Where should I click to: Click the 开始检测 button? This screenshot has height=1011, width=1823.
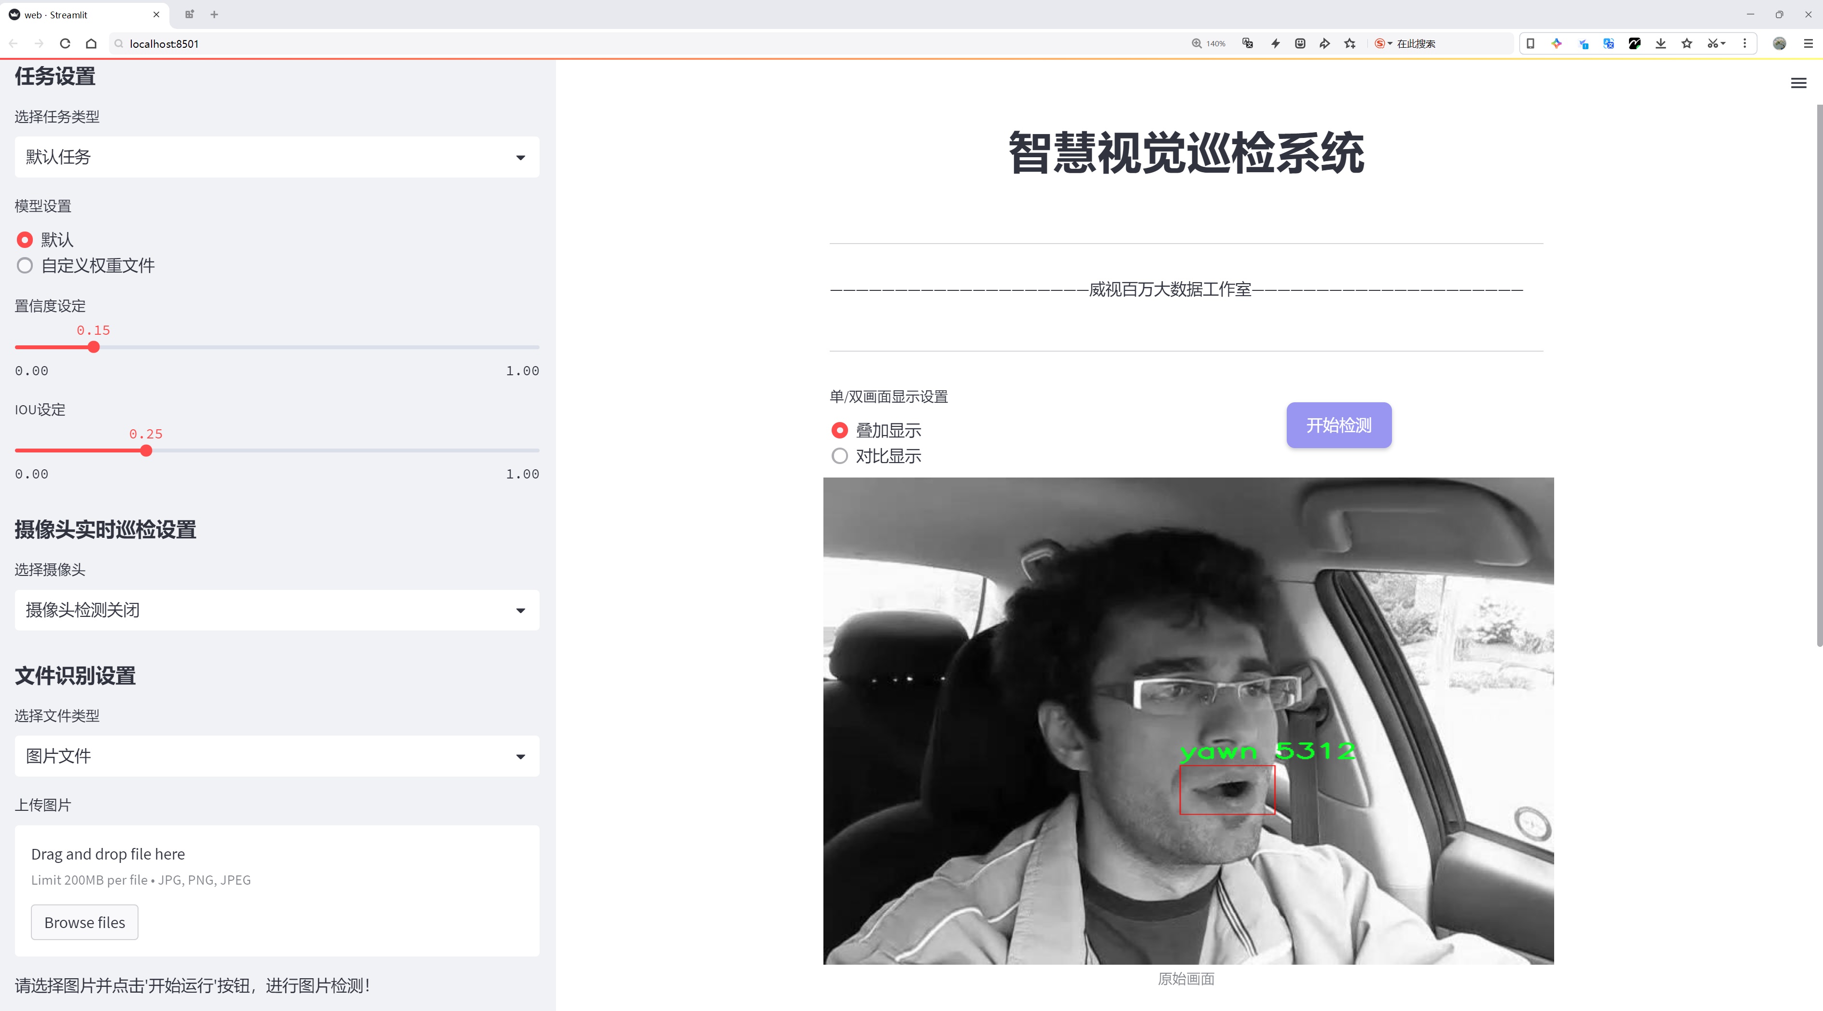pos(1338,425)
